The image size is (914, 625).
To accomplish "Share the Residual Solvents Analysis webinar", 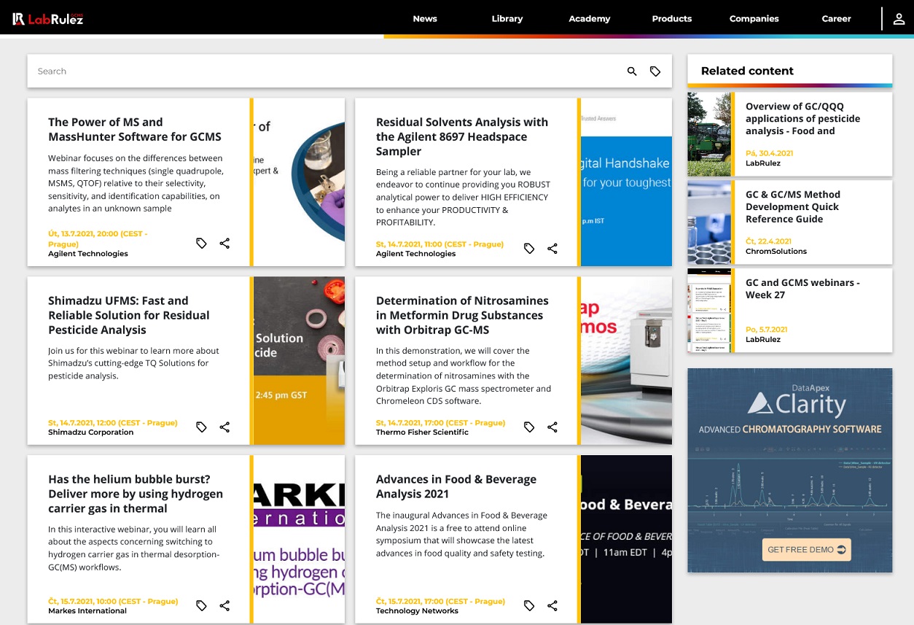I will tap(552, 249).
